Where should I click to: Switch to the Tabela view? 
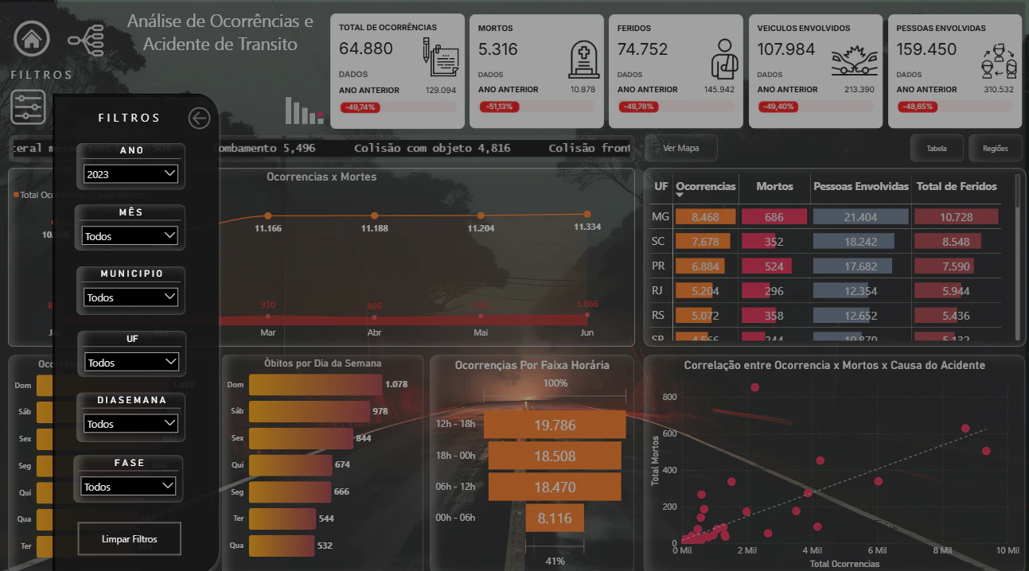click(937, 148)
